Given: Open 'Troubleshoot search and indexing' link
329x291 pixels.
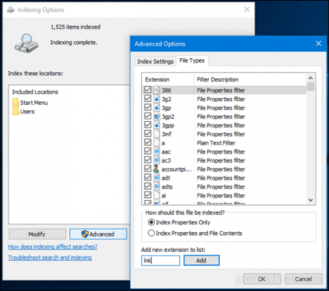Looking at the screenshot, I should [x=50, y=258].
